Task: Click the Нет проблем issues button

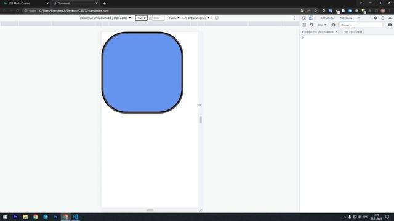Action: [x=353, y=32]
